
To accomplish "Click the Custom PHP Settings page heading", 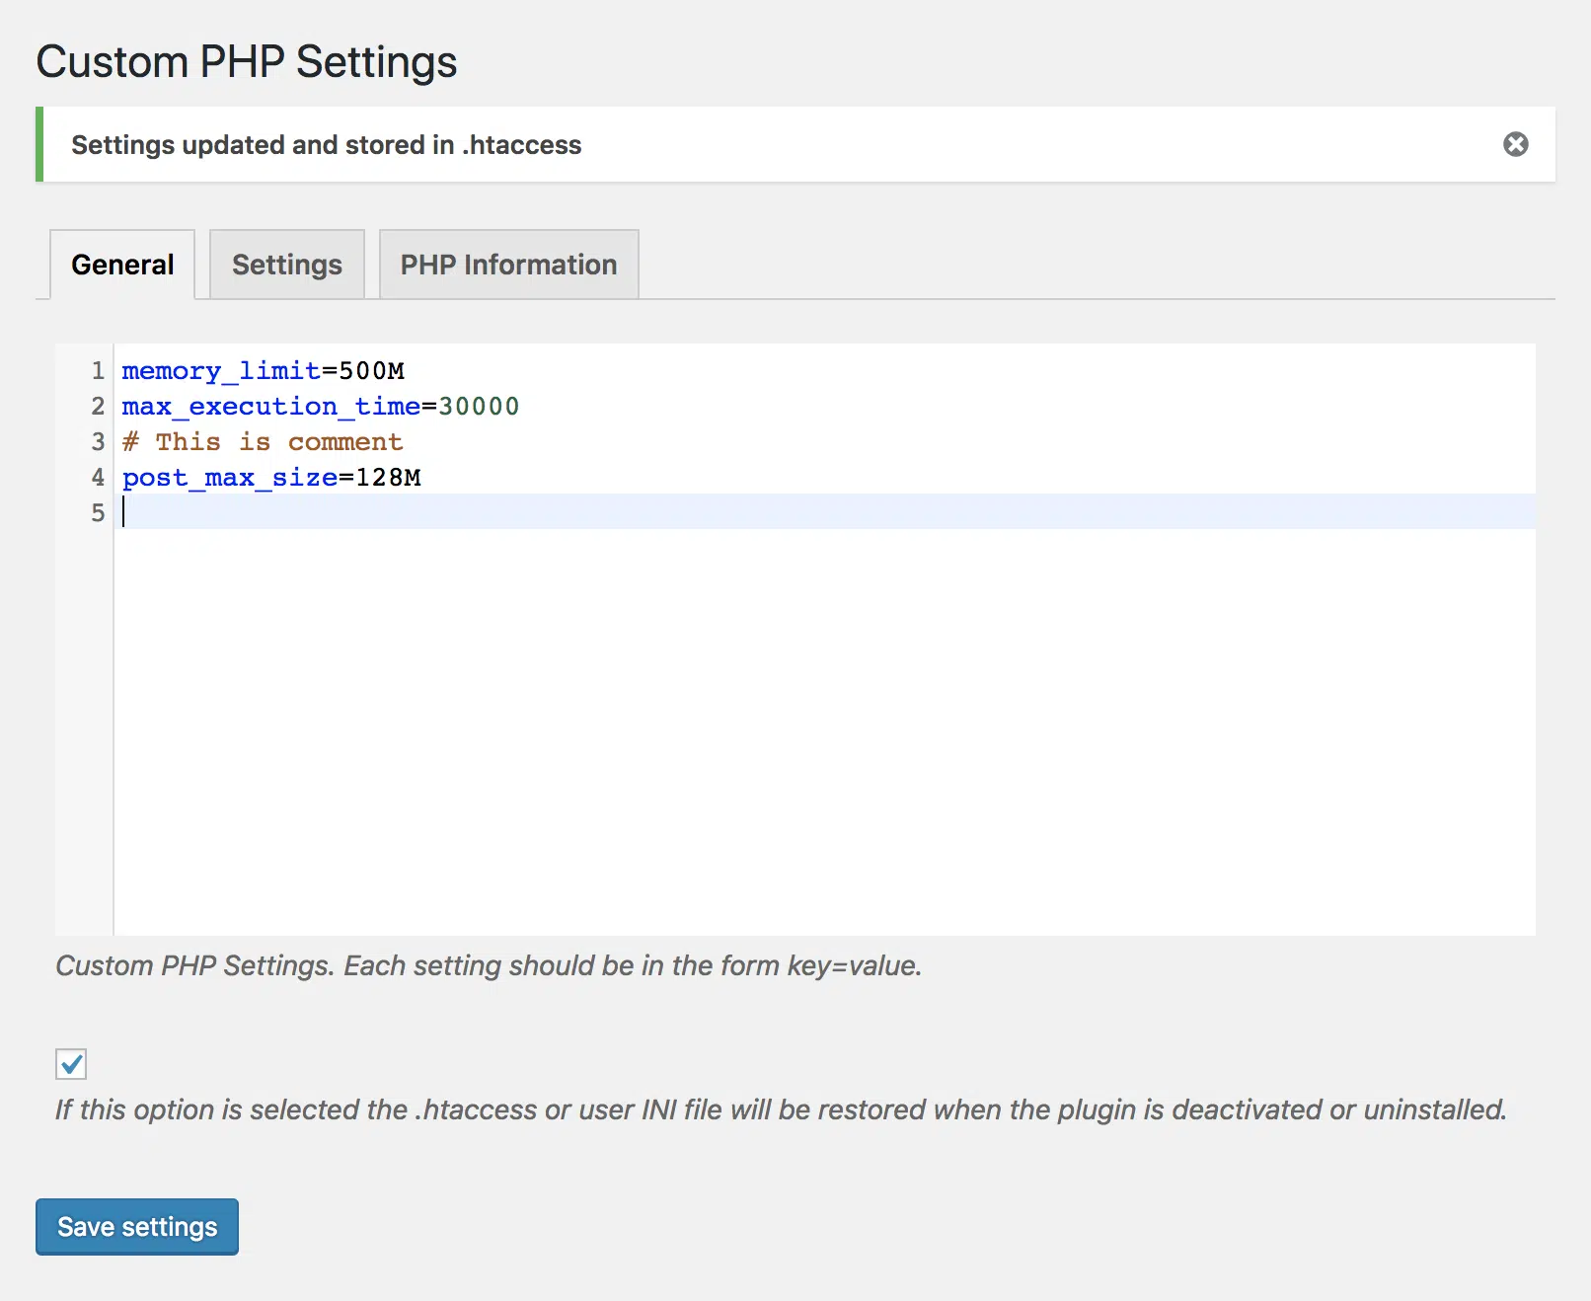I will [x=246, y=61].
